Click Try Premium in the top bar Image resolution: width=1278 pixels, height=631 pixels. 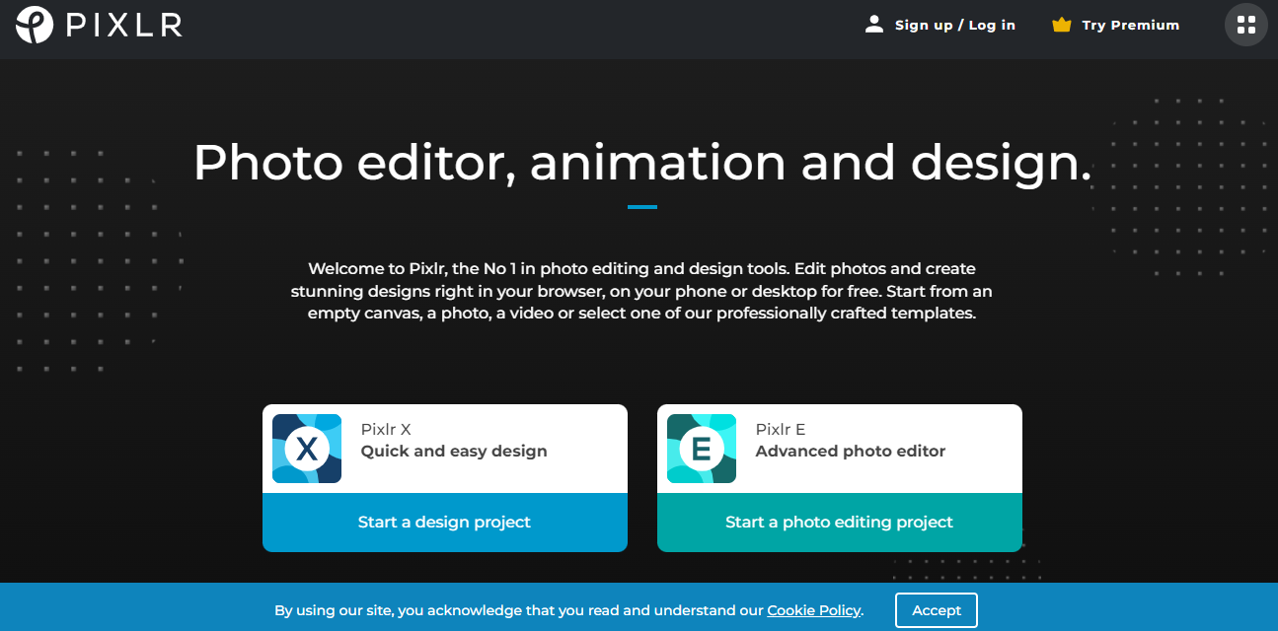click(1128, 25)
